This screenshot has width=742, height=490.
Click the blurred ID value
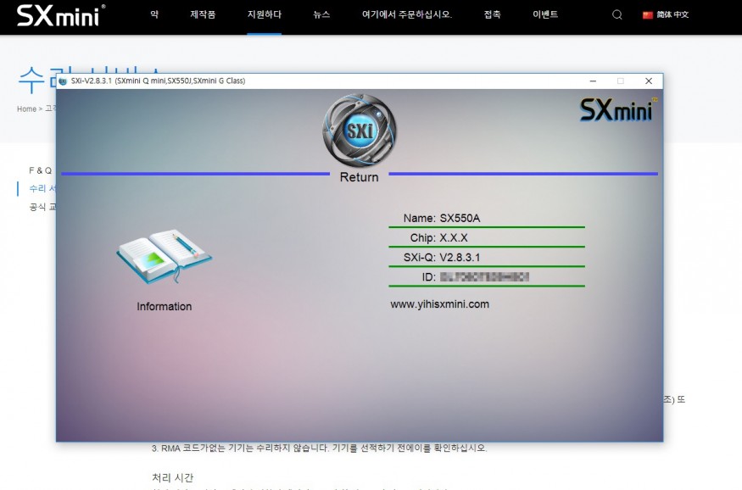coord(484,276)
